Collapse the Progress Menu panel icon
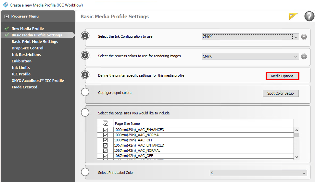Image resolution: width=315 pixels, height=182 pixels. tap(6, 16)
